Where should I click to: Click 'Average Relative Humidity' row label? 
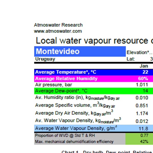click(66, 79)
